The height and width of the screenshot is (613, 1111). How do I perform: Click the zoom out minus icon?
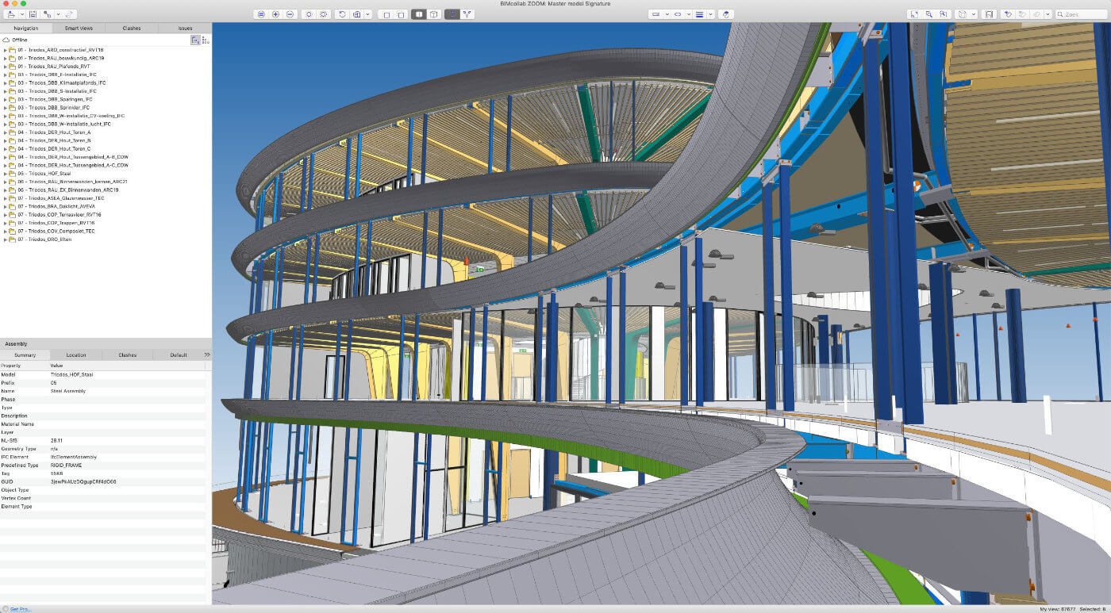pyautogui.click(x=290, y=14)
